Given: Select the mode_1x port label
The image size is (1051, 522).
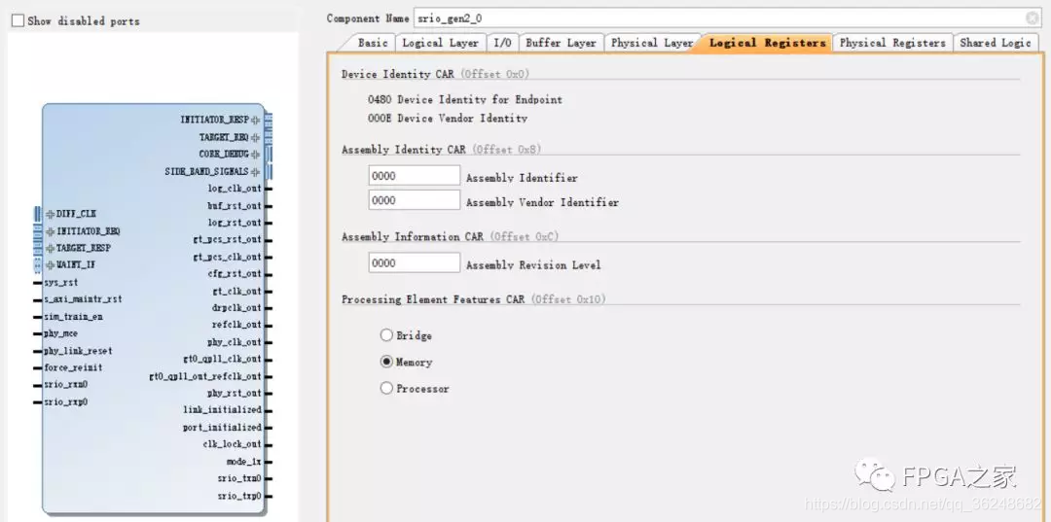Looking at the screenshot, I should coord(244,462).
